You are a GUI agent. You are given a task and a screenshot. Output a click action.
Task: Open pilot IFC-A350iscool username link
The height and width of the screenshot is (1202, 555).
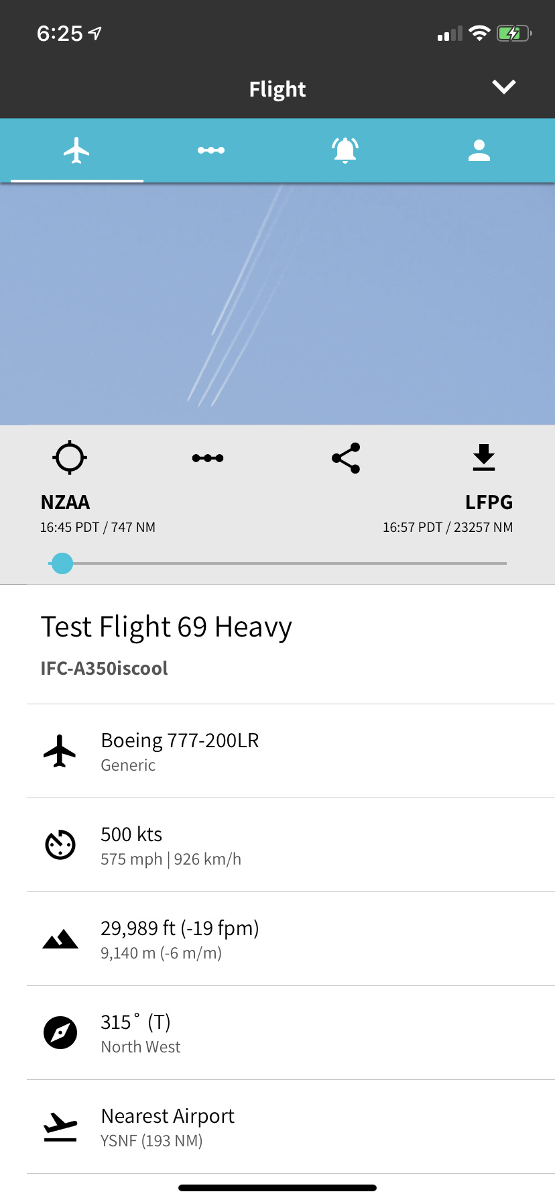point(104,668)
